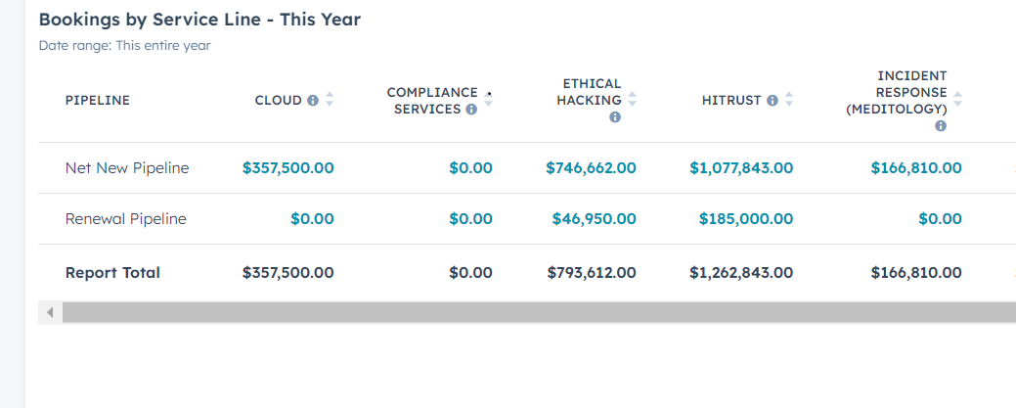This screenshot has height=408, width=1016.
Task: Click the horizontal scrollbar track
Action: [x=538, y=312]
